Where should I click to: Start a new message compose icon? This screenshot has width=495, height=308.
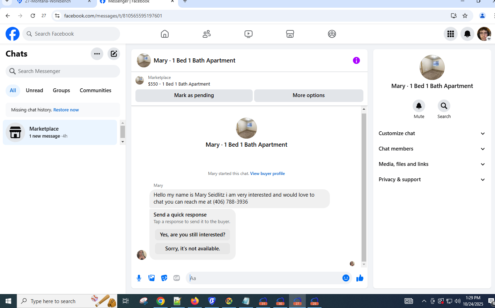[x=114, y=54]
